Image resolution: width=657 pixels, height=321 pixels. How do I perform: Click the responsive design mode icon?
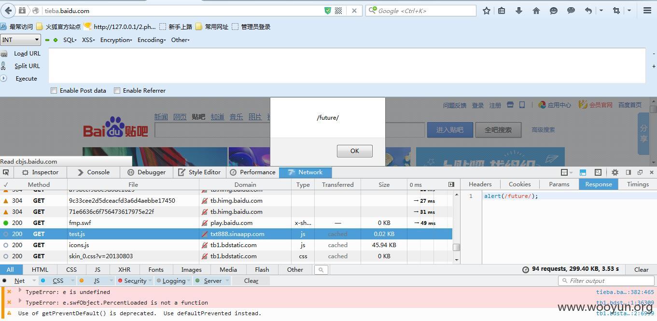tap(598, 172)
